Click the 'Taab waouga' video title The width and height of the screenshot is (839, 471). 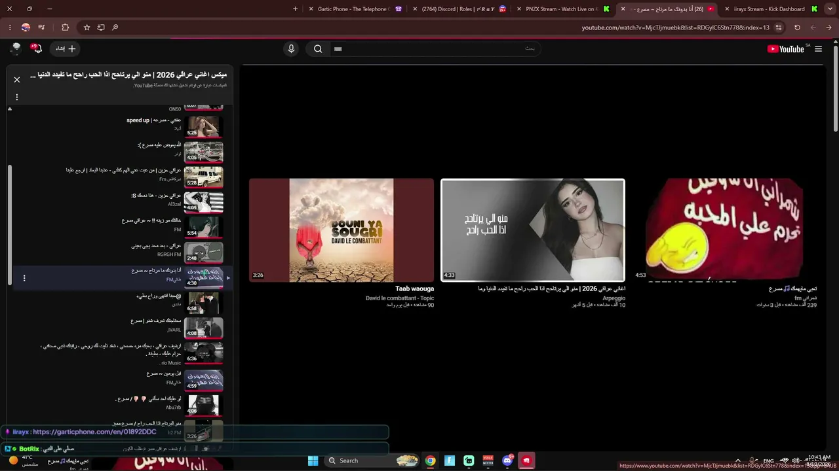tap(414, 288)
